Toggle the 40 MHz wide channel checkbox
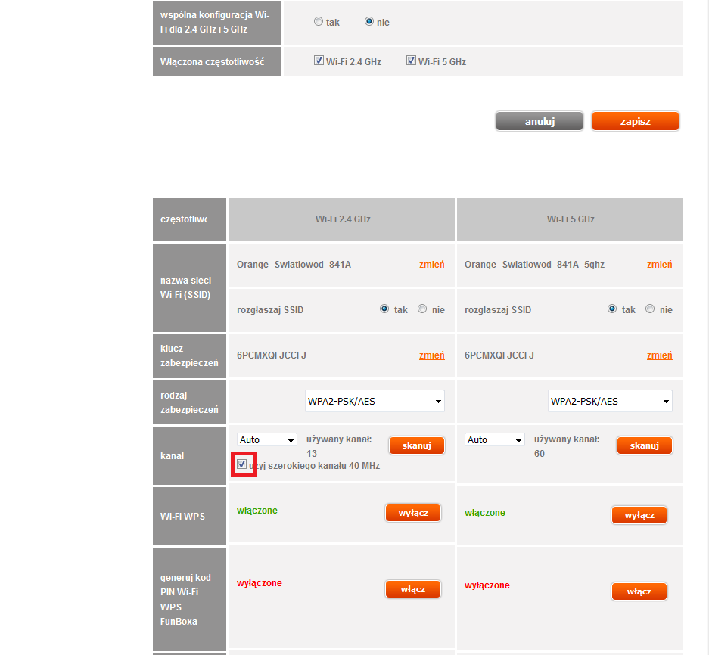 (x=242, y=465)
